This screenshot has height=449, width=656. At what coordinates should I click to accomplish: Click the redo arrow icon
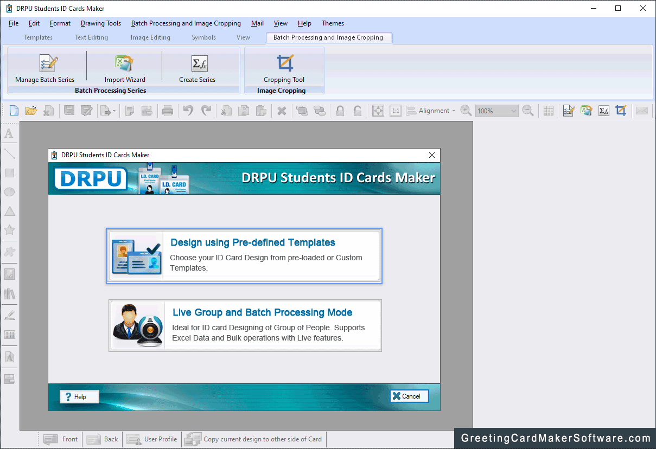tap(206, 111)
